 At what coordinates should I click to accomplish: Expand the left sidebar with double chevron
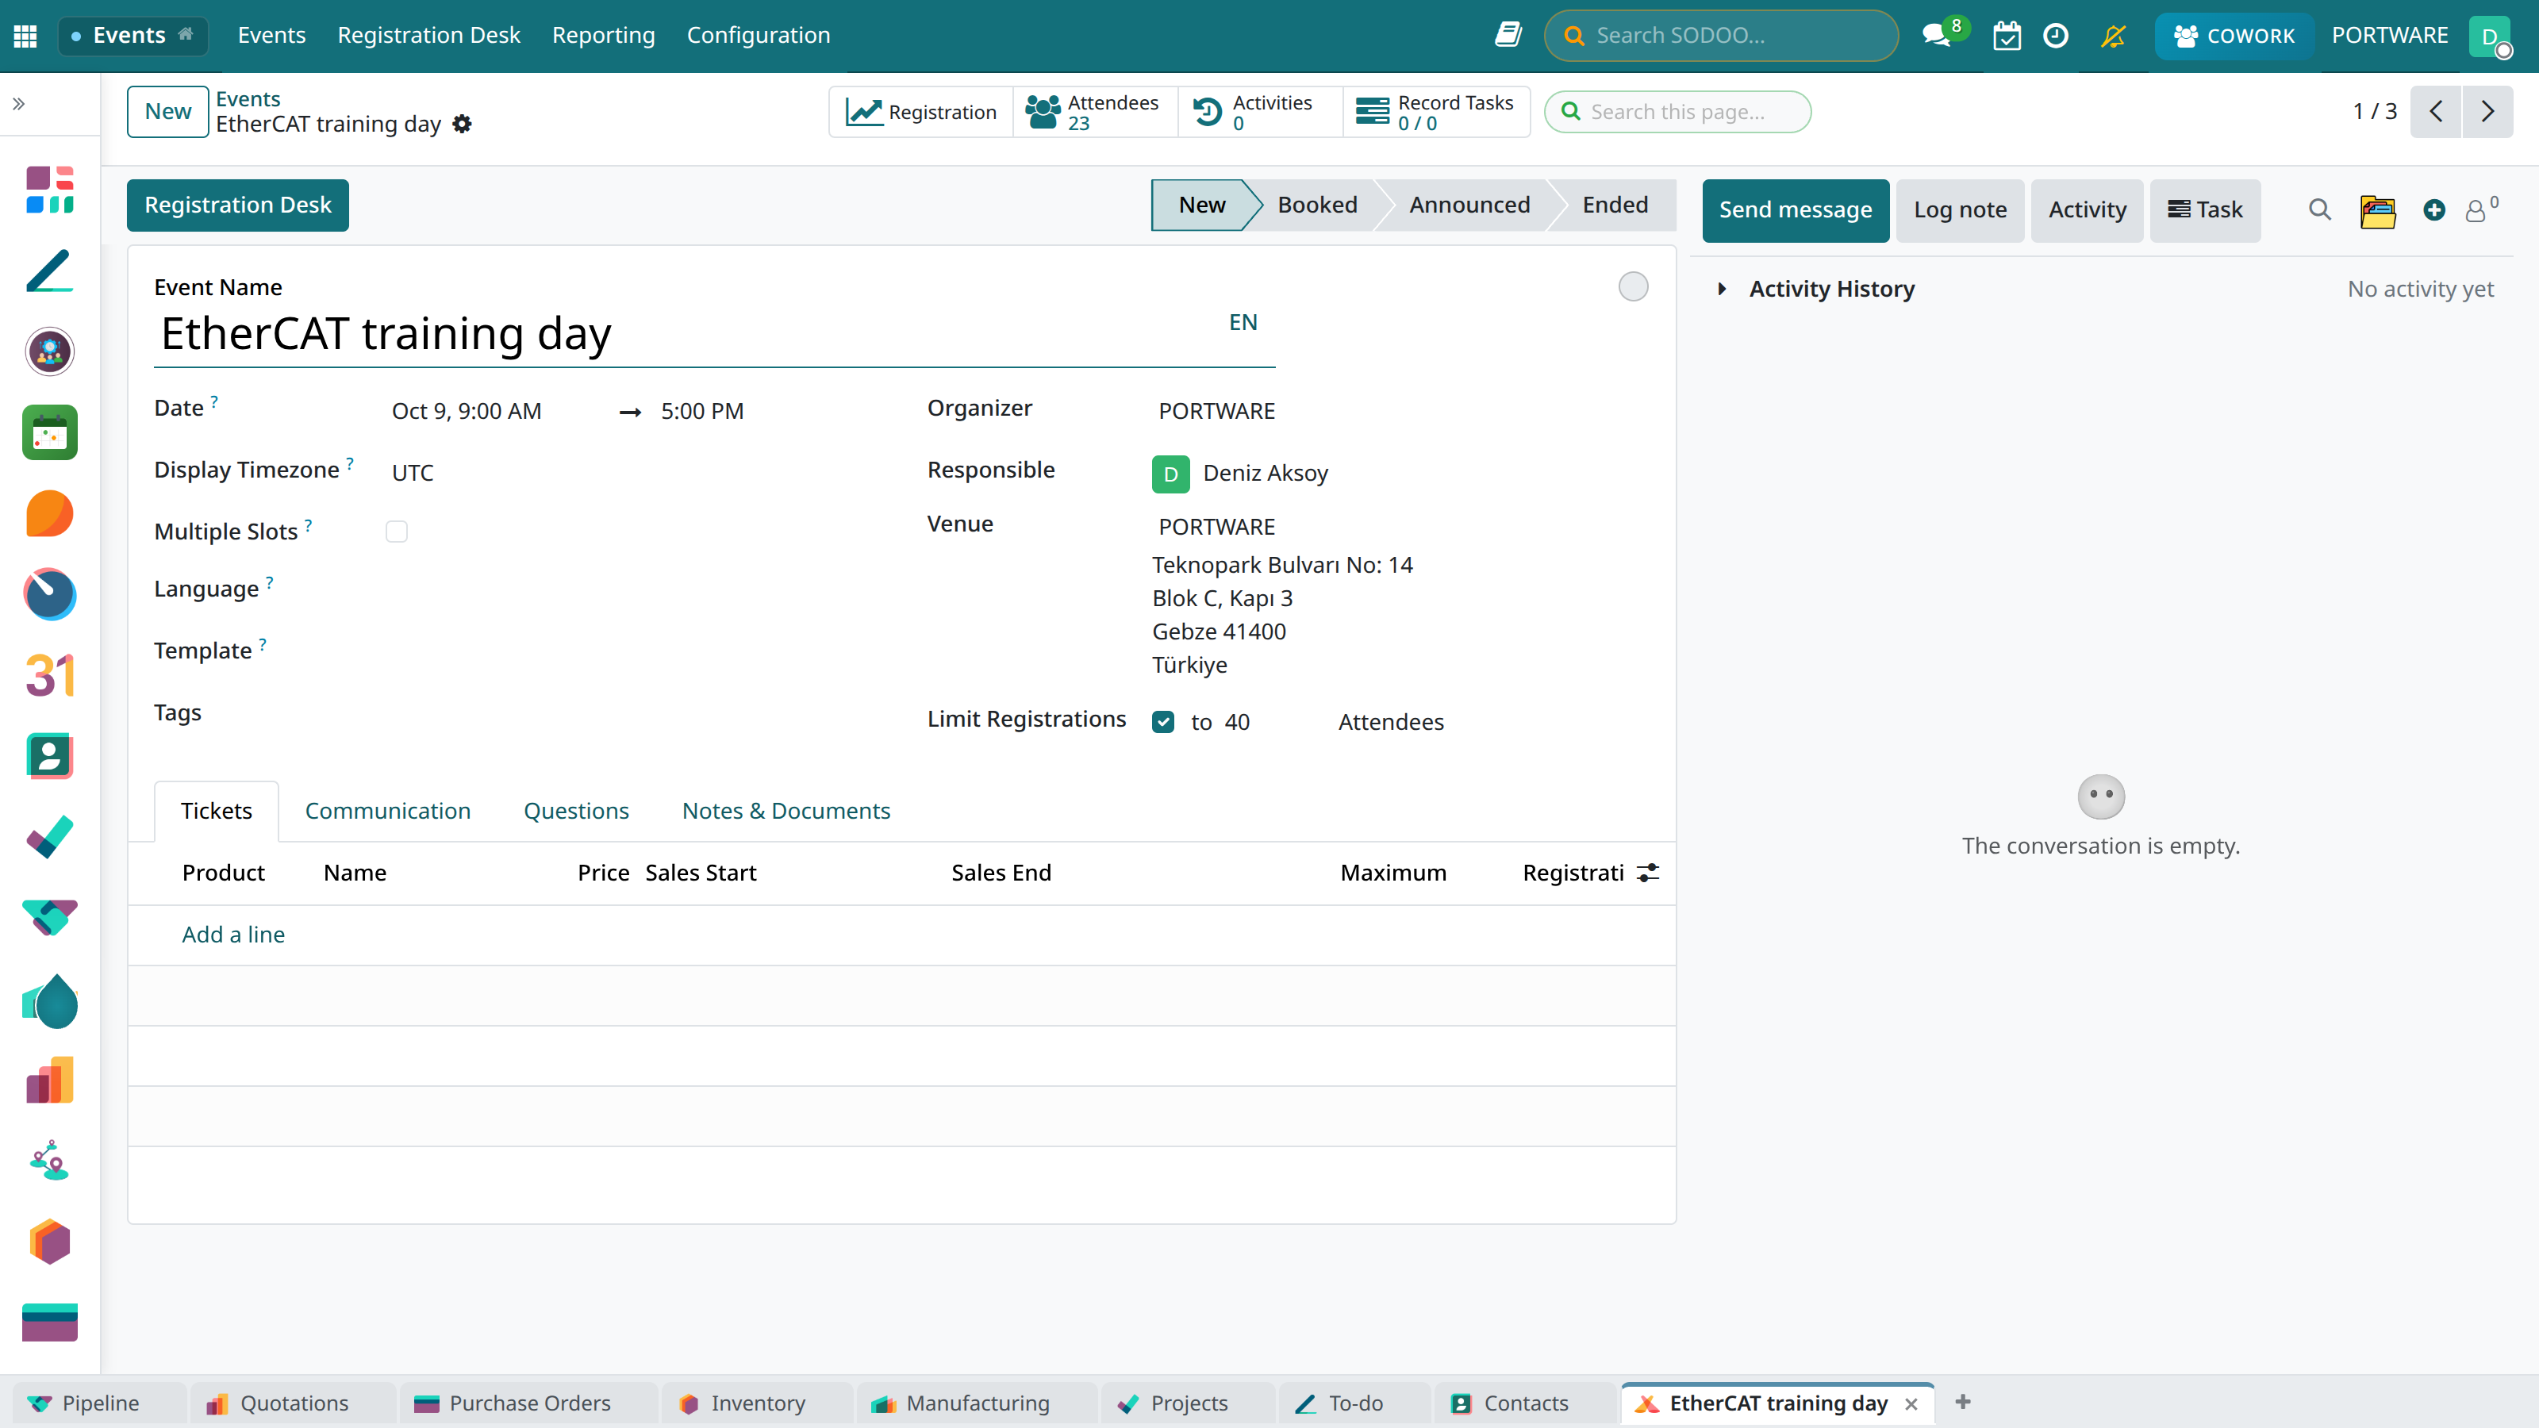pos(19,103)
